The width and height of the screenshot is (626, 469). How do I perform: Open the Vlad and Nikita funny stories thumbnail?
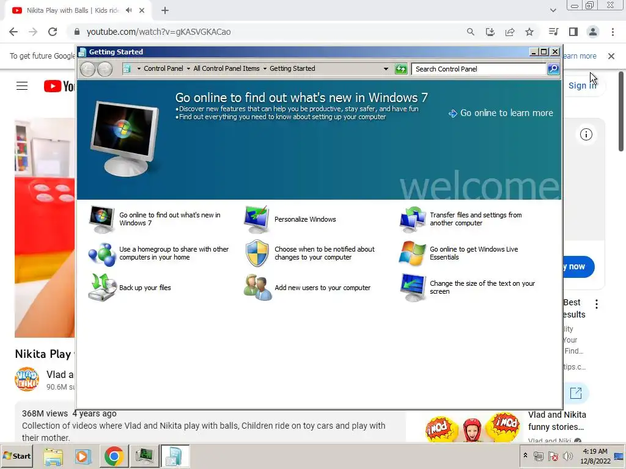(x=473, y=427)
